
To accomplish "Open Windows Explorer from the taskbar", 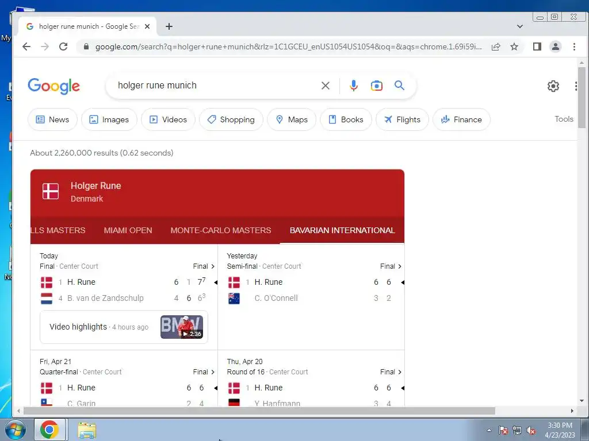I will click(x=87, y=430).
